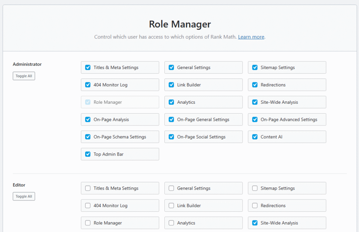Screen dimensions: 359x232
Task: Enable Editor Link Builder checkbox
Action: click(171, 206)
